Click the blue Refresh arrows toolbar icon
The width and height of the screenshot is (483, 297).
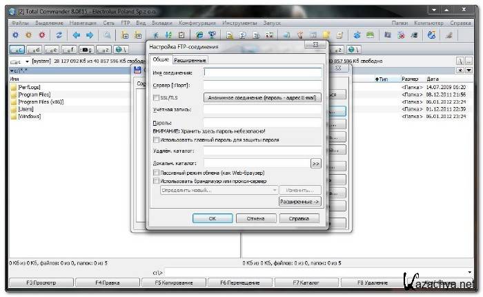tap(59, 35)
